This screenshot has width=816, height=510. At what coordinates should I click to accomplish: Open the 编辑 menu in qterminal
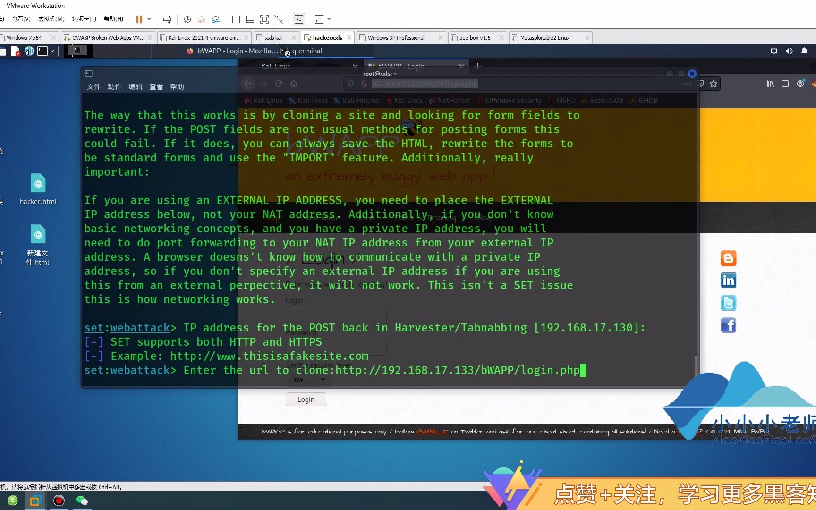[136, 87]
